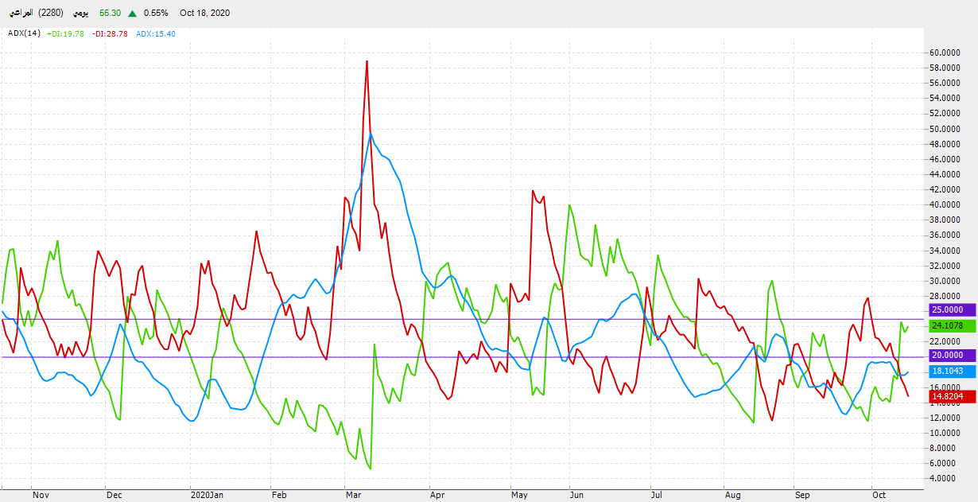Click the red -DI line peak in March
978x502 pixels.
367,61
